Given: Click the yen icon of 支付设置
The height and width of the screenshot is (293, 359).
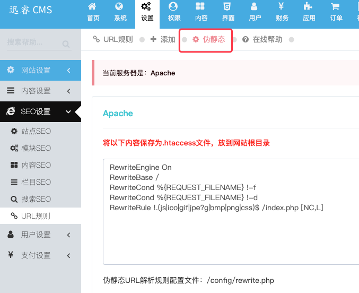Looking at the screenshot, I should pyautogui.click(x=11, y=255).
